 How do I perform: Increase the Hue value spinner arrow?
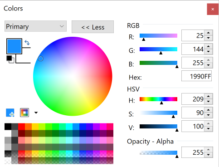[x=209, y=96]
